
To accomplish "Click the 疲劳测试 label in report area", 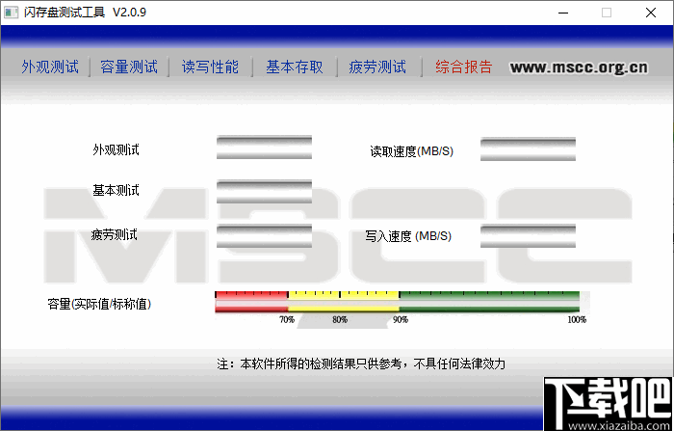I will (115, 234).
